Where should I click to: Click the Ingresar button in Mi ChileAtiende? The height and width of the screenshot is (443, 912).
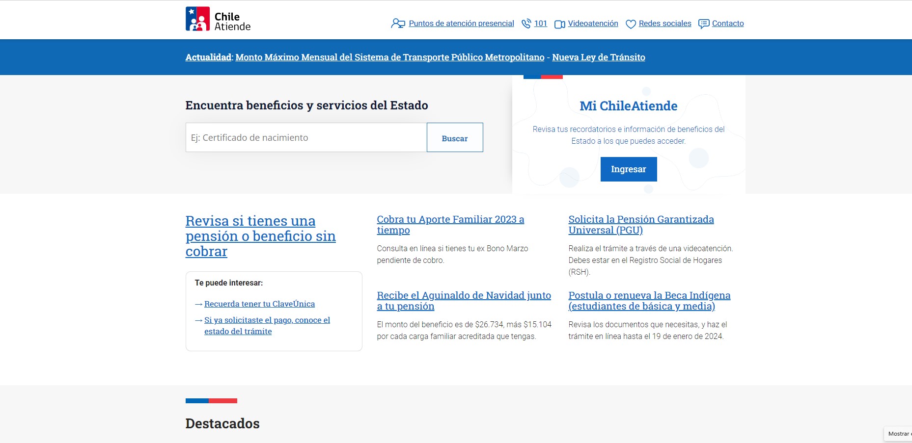coord(629,169)
